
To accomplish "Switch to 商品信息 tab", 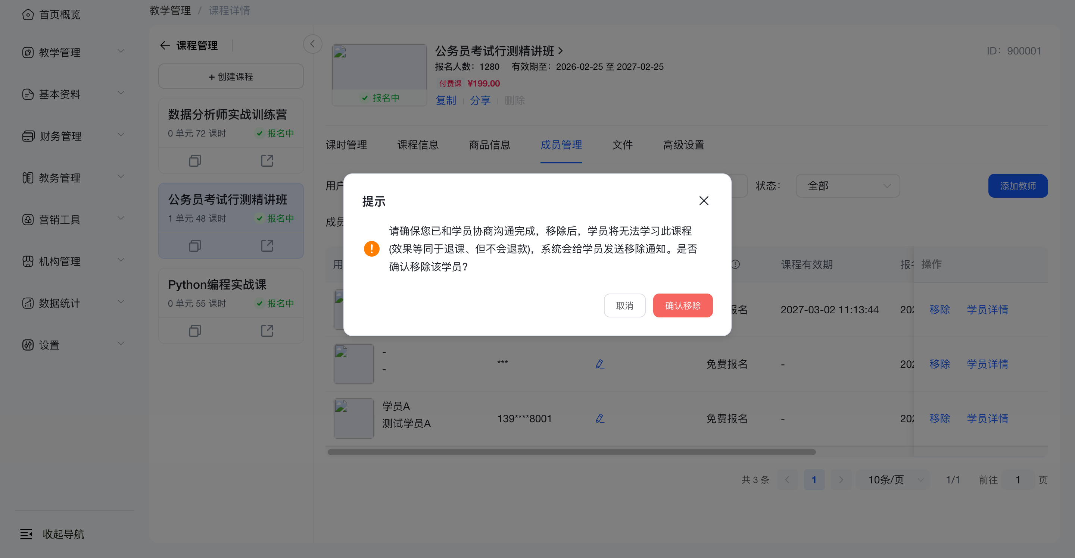I will pyautogui.click(x=489, y=145).
